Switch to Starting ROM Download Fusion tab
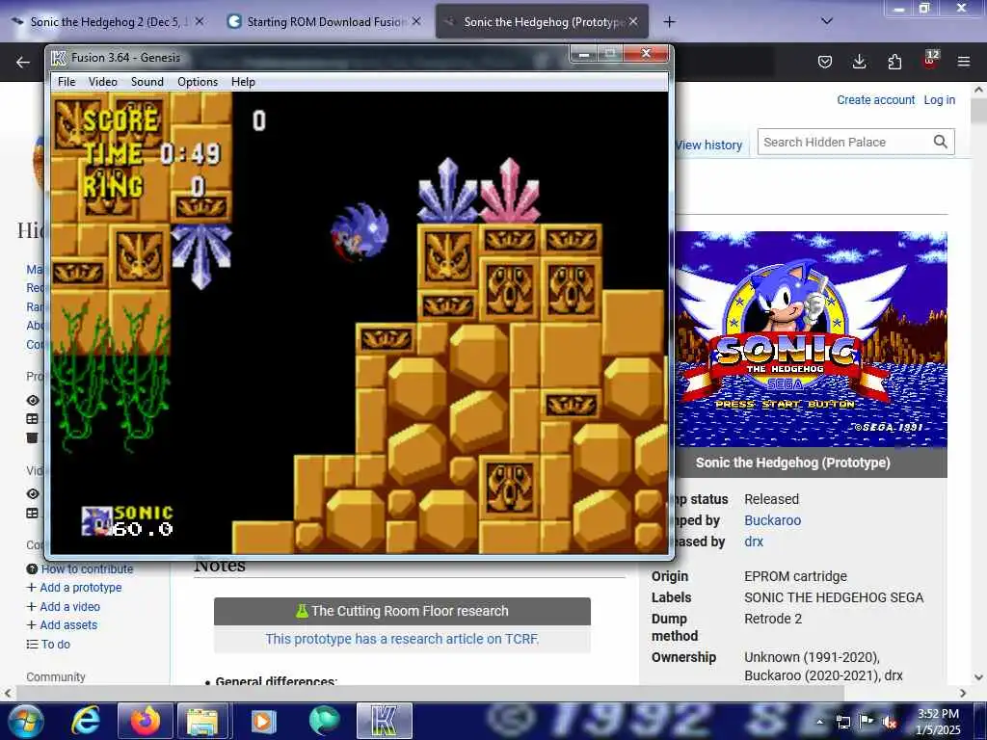 pos(324,22)
